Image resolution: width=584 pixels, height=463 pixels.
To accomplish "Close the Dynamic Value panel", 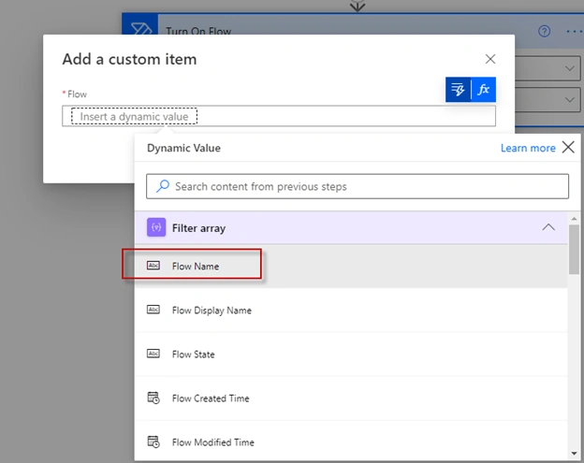I will [568, 148].
